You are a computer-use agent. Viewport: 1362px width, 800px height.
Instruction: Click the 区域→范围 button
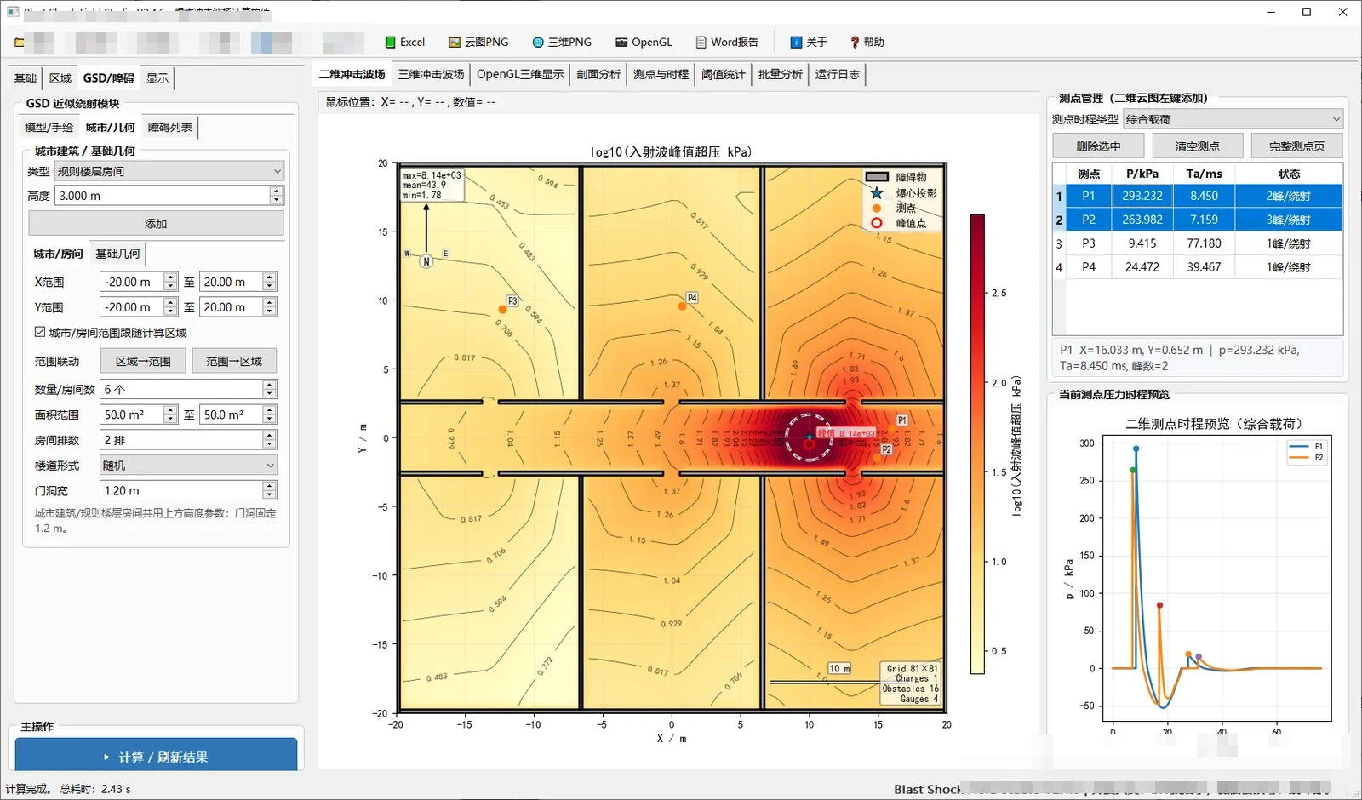[143, 361]
